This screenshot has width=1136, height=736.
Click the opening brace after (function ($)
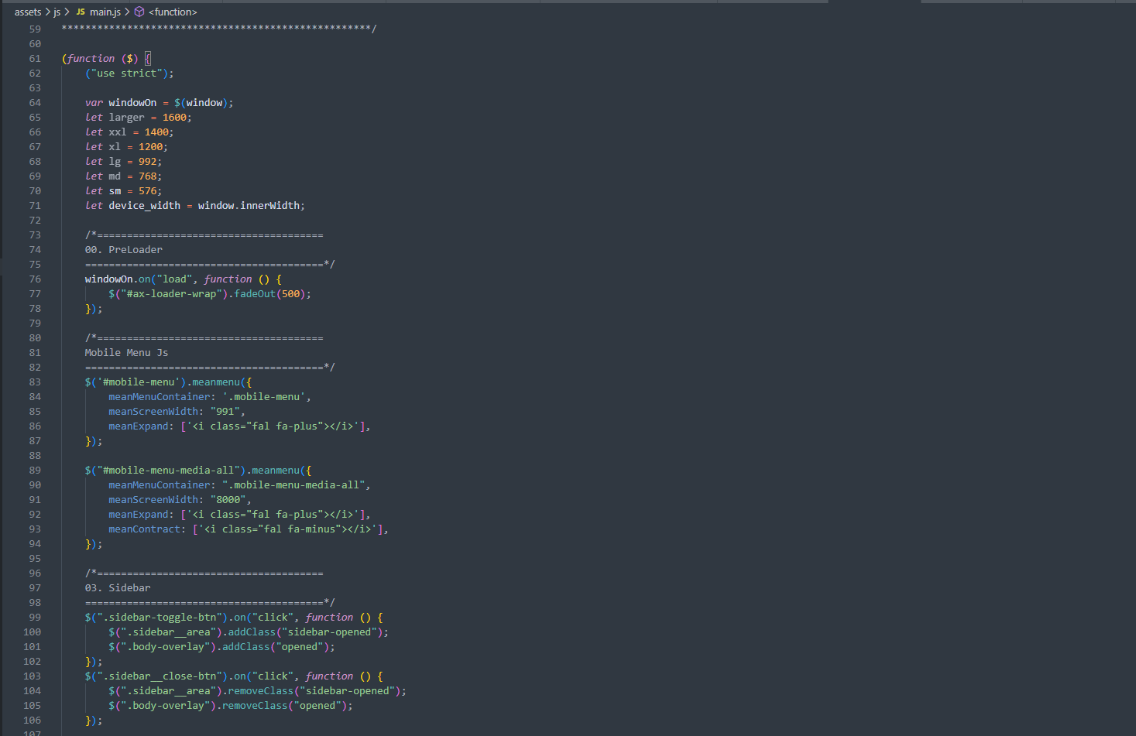[148, 59]
